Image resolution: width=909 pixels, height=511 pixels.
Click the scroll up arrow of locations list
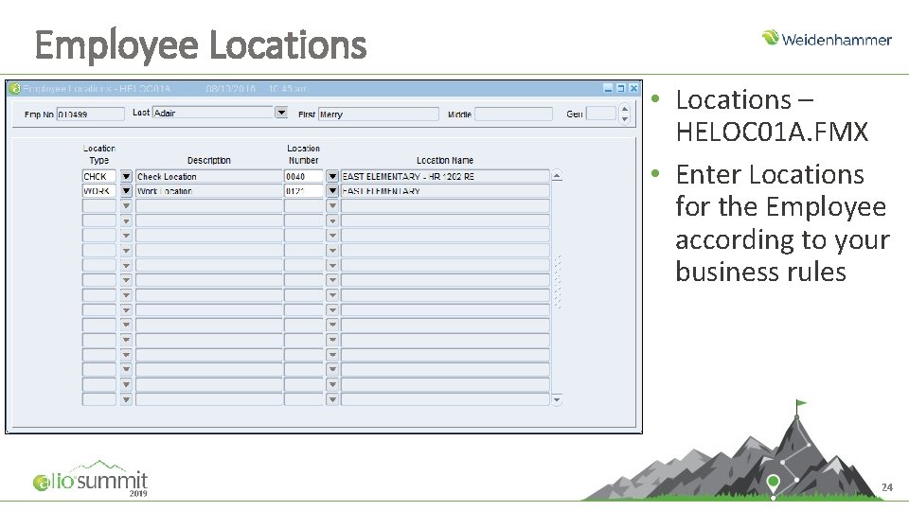tap(557, 175)
